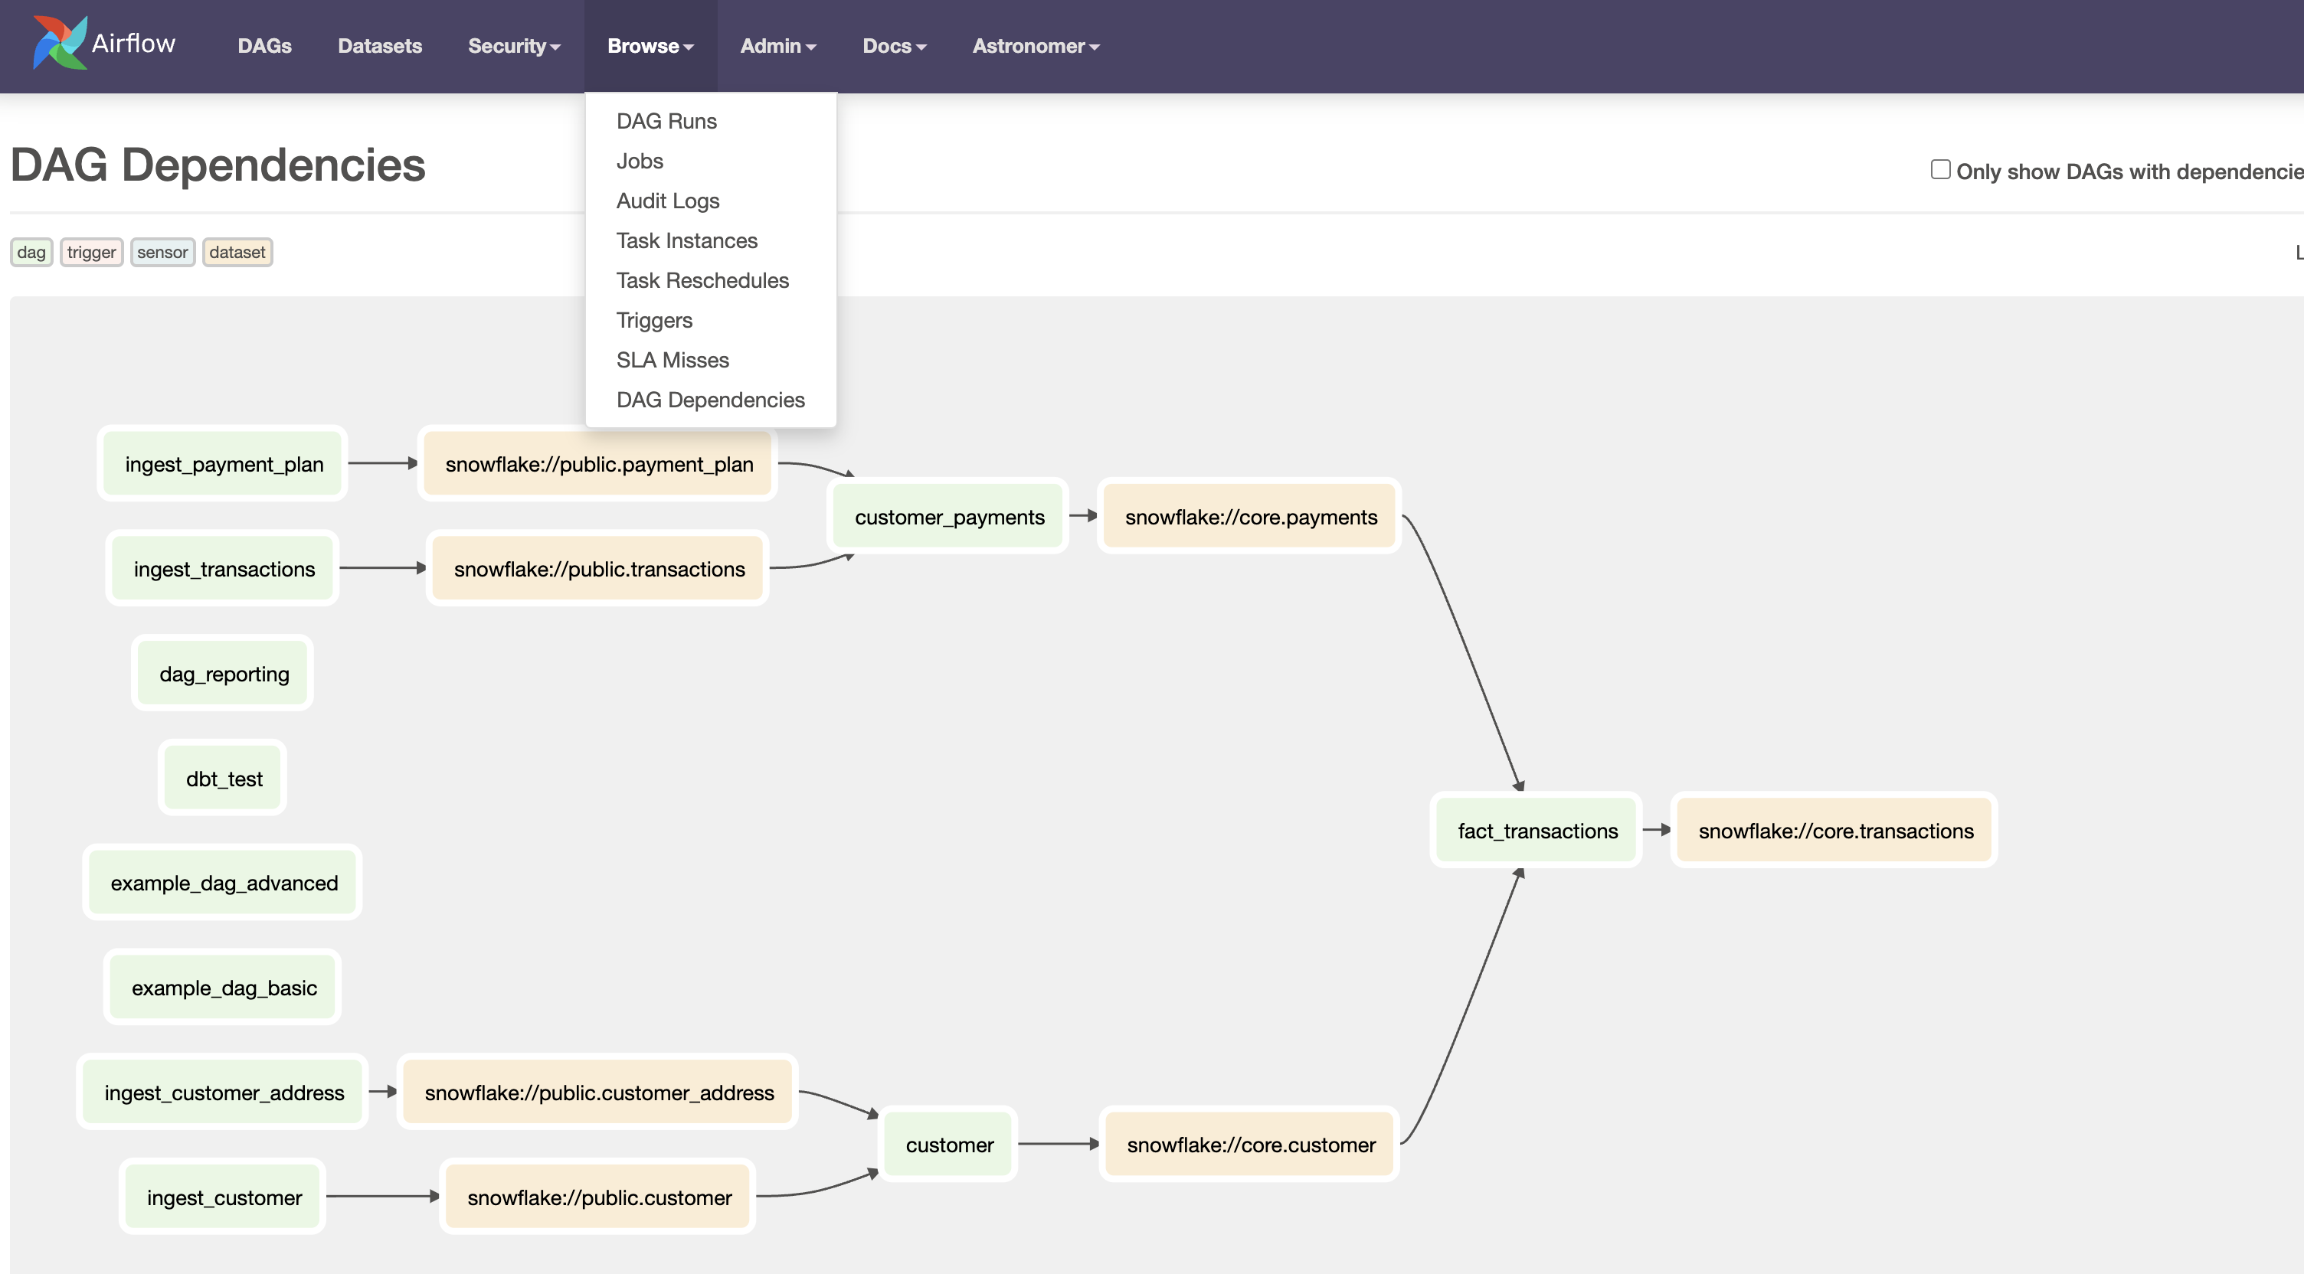Image resolution: width=2304 pixels, height=1274 pixels.
Task: Click the green 'dag' legend swatch
Action: pyautogui.click(x=31, y=252)
